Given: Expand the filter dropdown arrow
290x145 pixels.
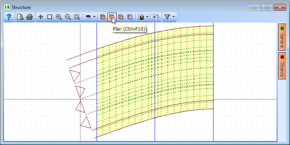Looking at the screenshot, I should (x=173, y=17).
